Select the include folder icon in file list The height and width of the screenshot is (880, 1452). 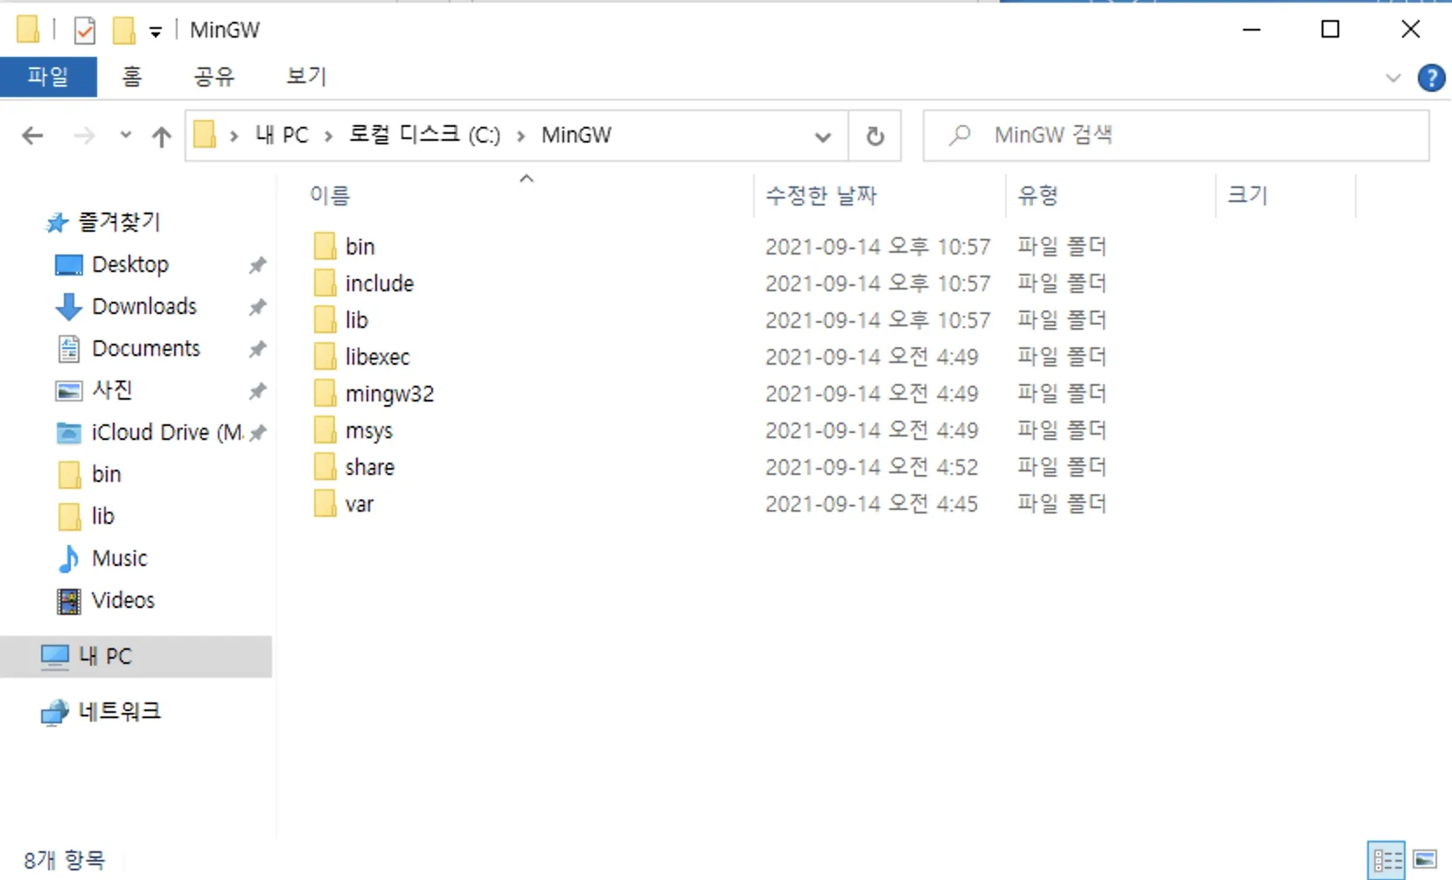325,283
